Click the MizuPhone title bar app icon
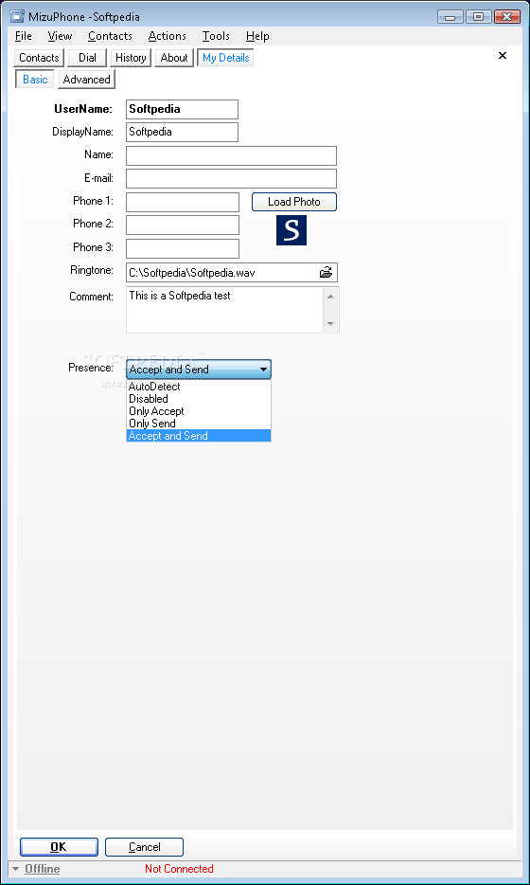Screen dimensions: 530x885 [16, 17]
